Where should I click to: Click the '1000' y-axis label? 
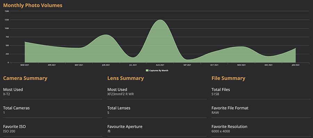tap(7, 28)
